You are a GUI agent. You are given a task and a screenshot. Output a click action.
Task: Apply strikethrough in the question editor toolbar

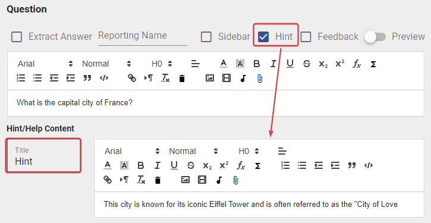pyautogui.click(x=307, y=64)
